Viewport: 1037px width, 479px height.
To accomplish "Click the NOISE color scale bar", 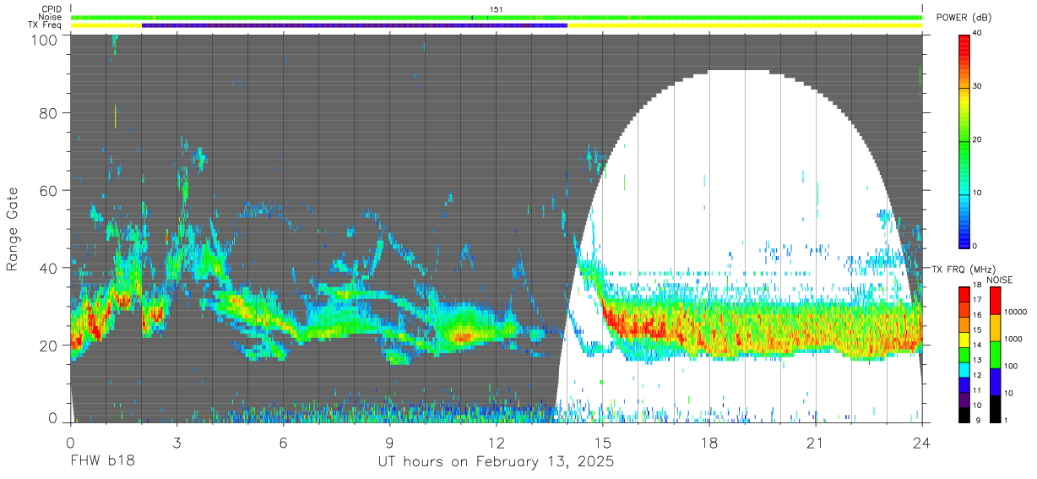I will 995,354.
